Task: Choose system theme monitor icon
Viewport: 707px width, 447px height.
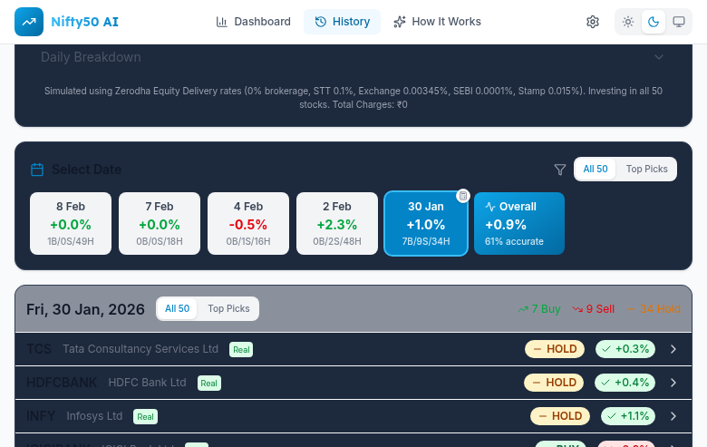Action: coord(679,22)
